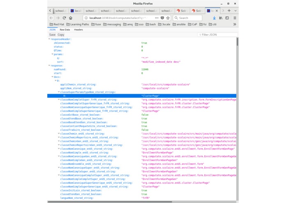Reload the current page
286x203 pixels.
pos(64,18)
